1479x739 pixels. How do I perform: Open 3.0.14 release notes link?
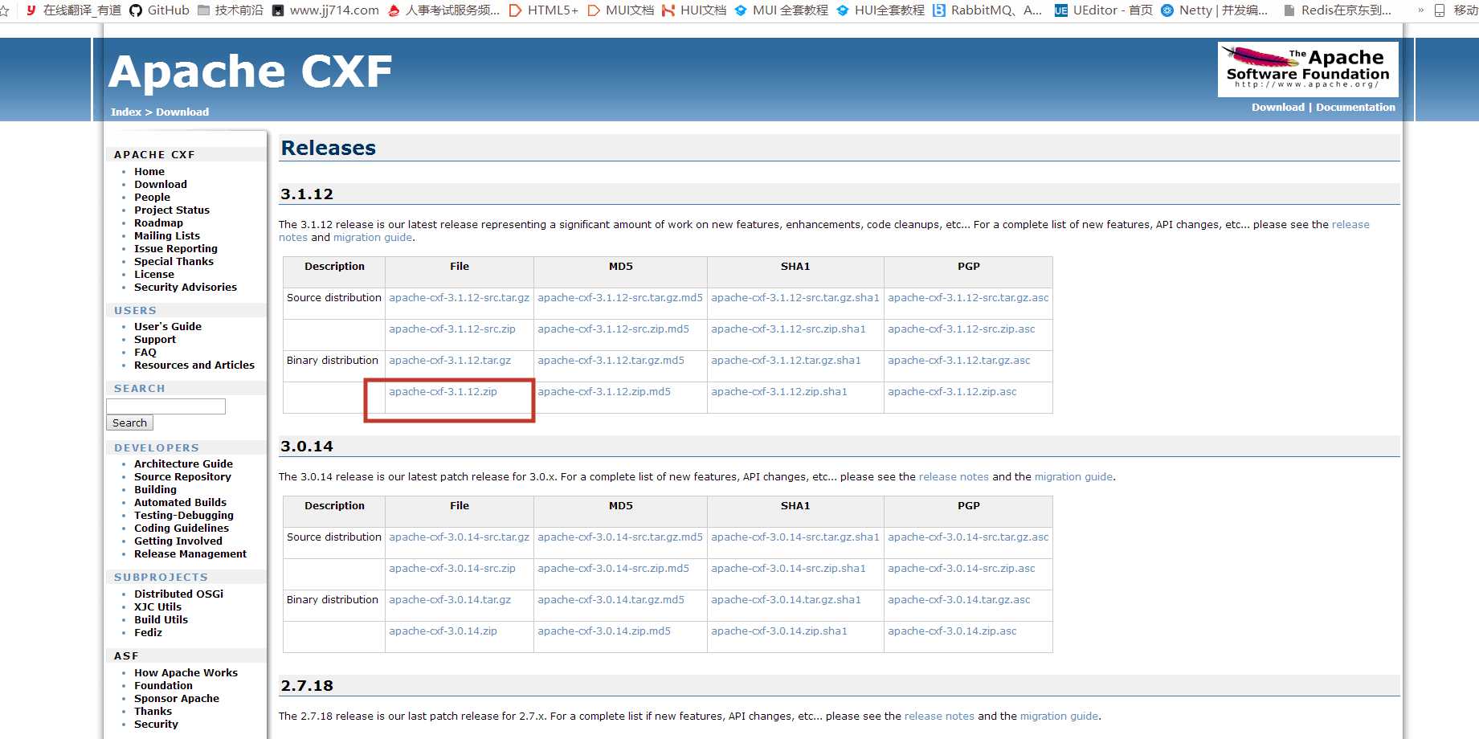click(954, 476)
